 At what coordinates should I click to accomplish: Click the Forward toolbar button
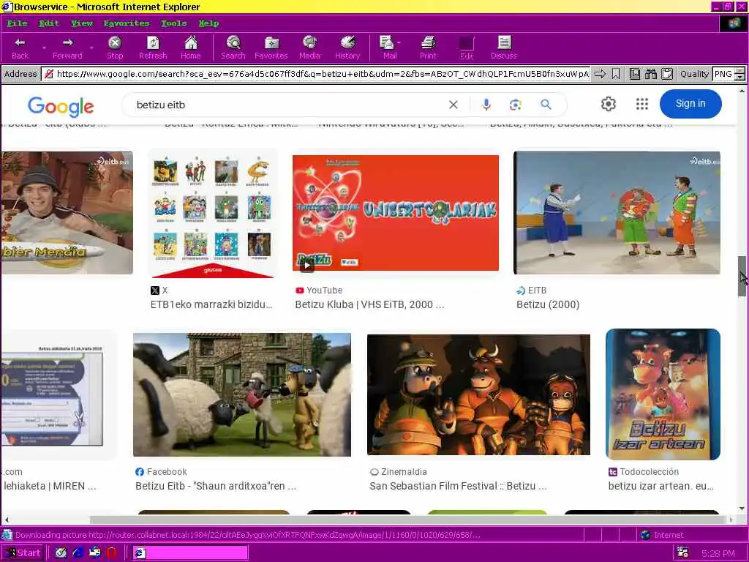tap(67, 48)
